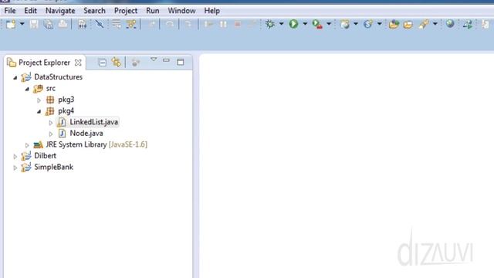Click the Web Browser globe icon
Viewport: 494px width, 278px height.
[x=450, y=24]
